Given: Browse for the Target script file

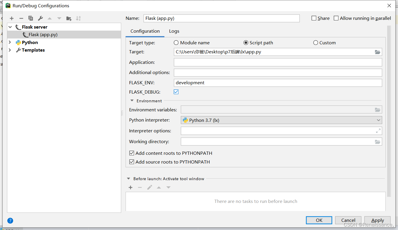Looking at the screenshot, I should [378, 52].
